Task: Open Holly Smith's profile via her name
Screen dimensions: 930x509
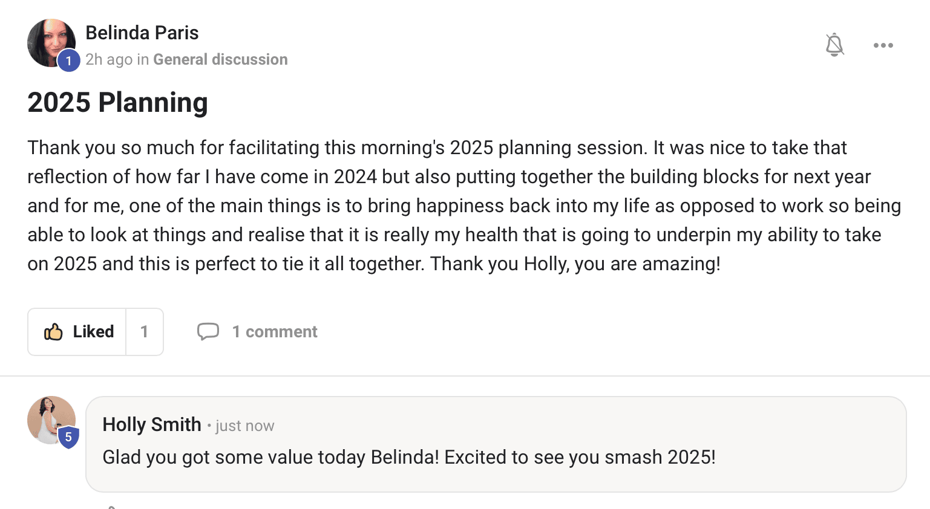Action: point(152,424)
